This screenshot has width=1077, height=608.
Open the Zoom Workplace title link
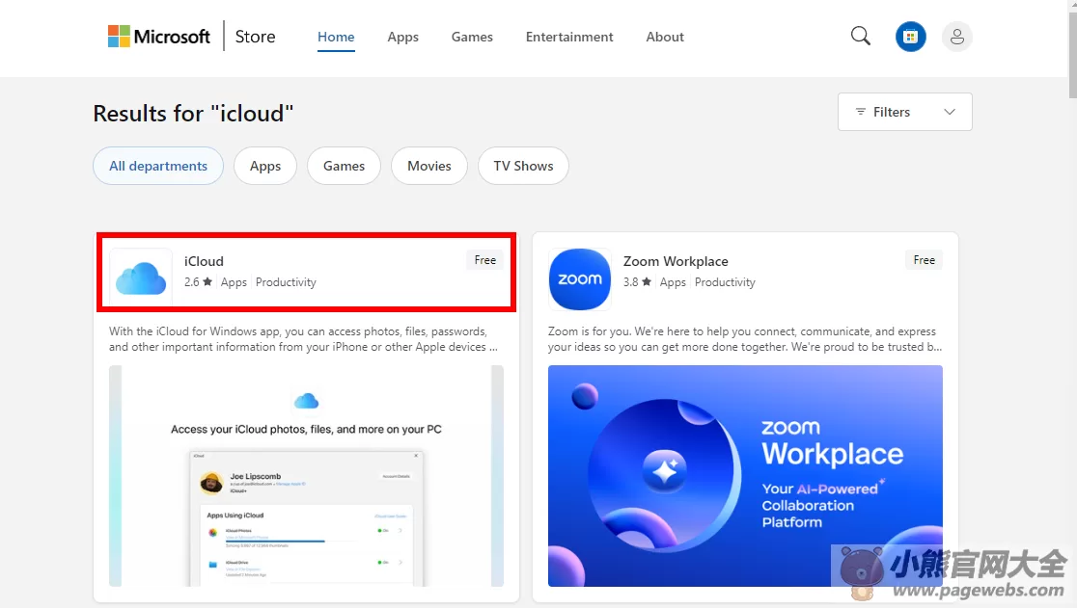pos(676,261)
